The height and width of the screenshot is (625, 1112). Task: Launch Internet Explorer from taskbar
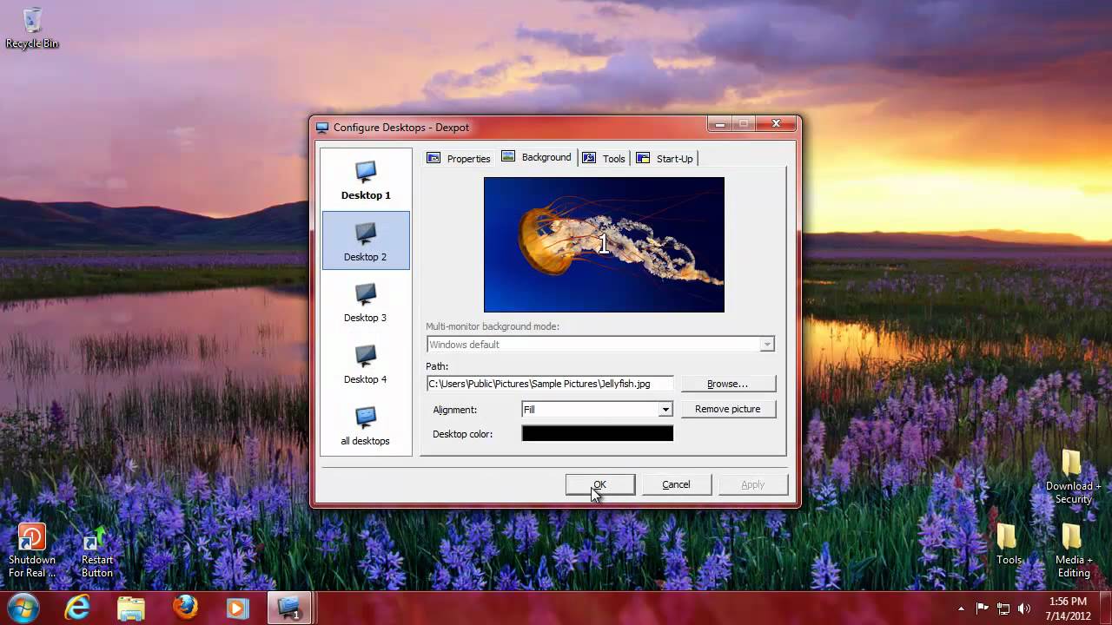[77, 608]
